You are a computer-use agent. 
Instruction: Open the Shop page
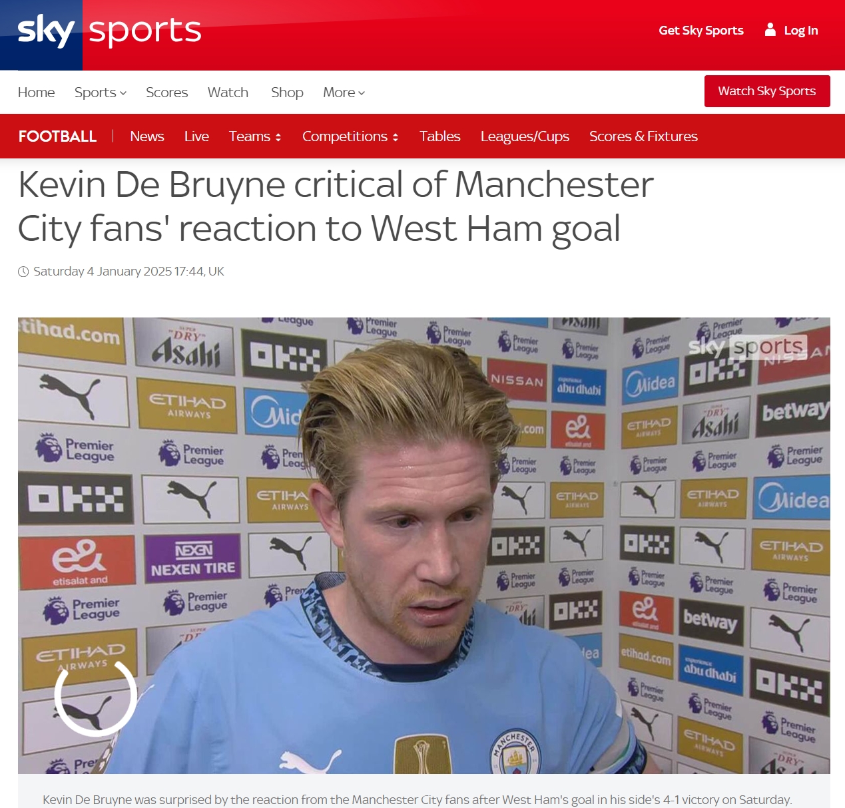coord(287,93)
